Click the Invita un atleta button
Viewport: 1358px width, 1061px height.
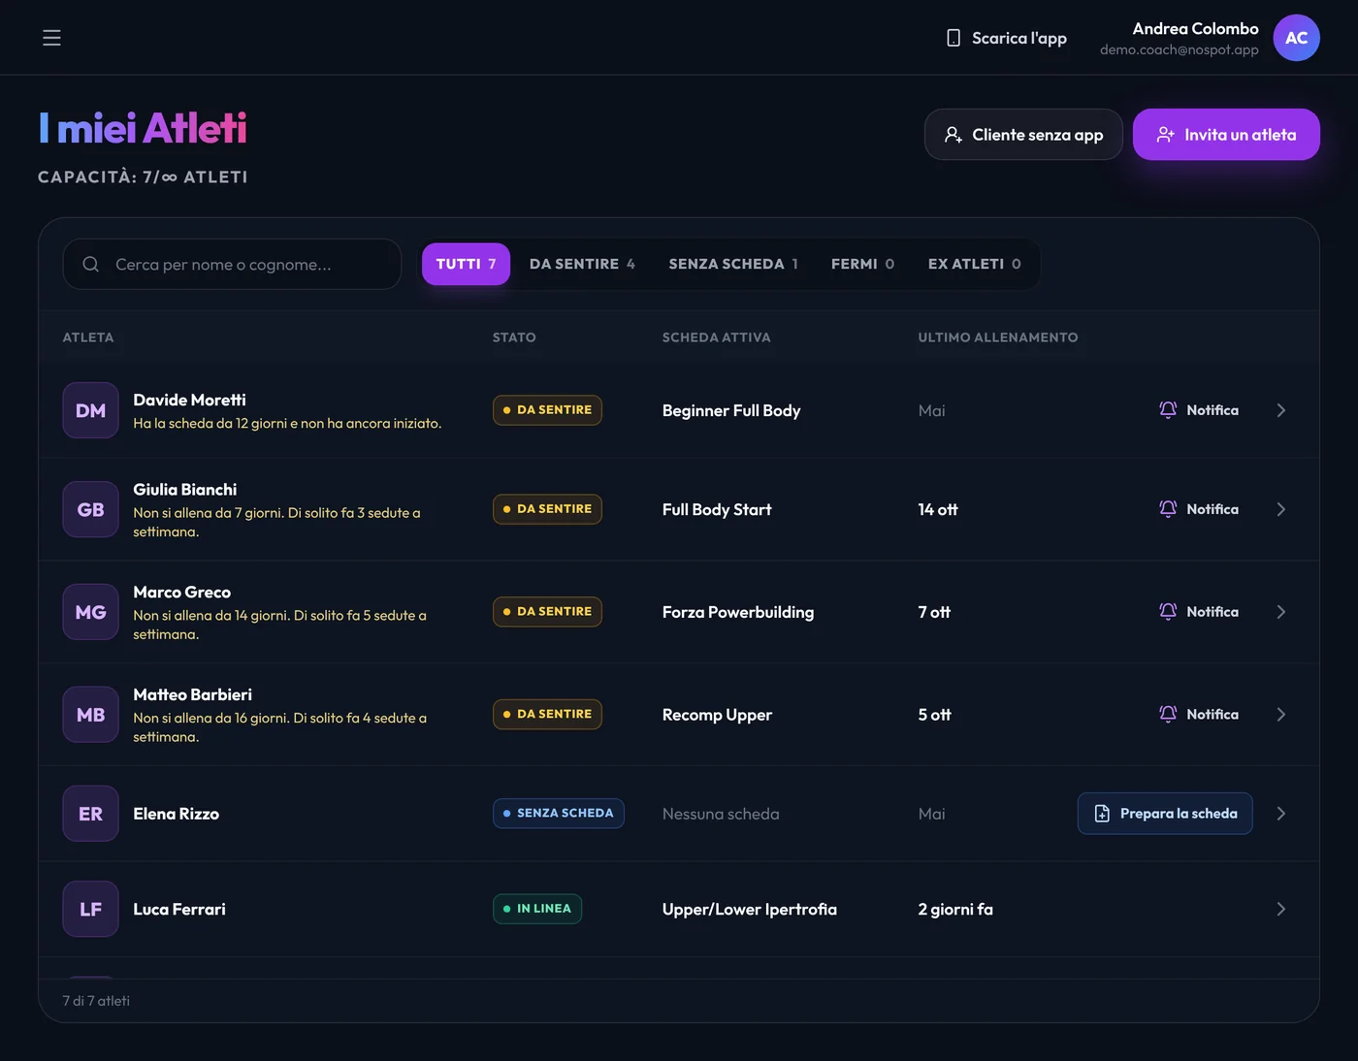click(1226, 135)
